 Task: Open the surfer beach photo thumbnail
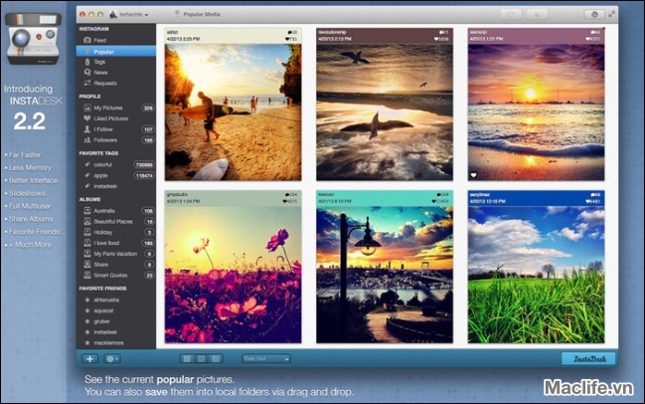click(233, 111)
